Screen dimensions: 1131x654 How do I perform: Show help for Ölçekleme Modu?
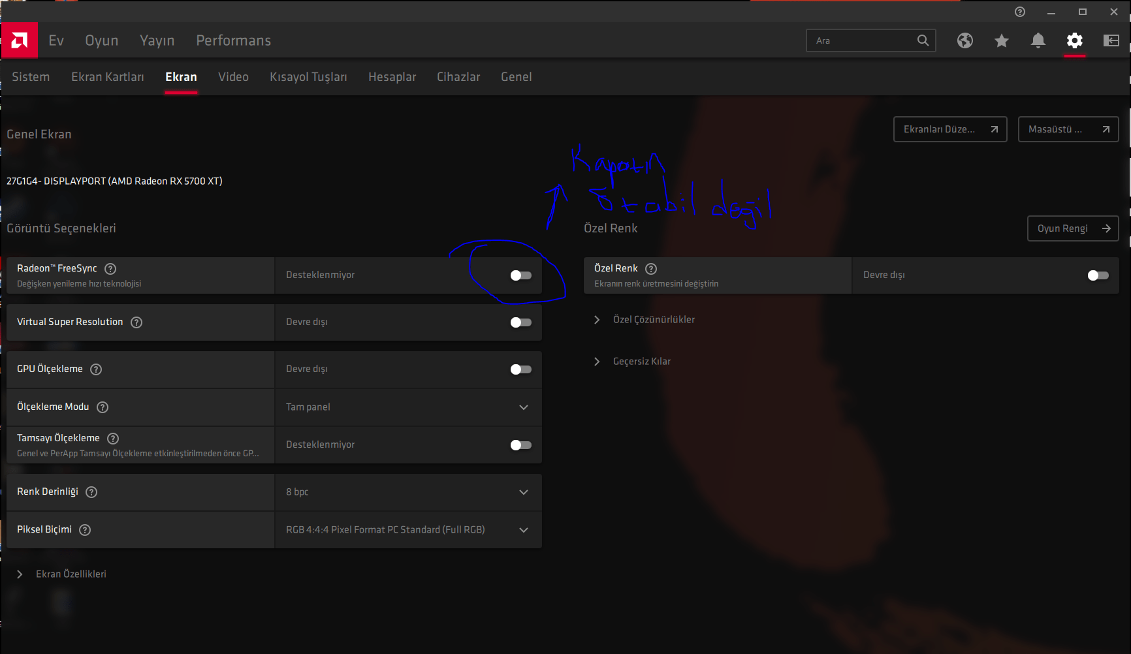[103, 407]
